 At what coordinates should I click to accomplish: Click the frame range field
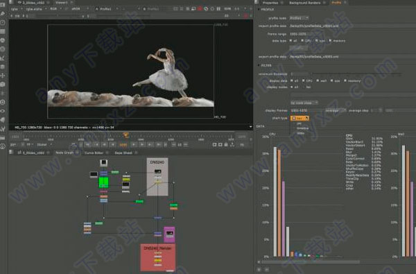click(x=352, y=34)
